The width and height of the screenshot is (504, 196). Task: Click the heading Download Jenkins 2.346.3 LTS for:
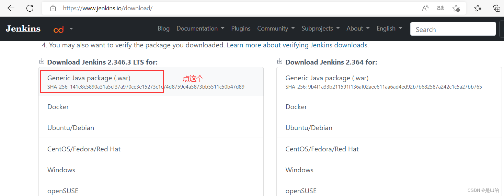coord(102,62)
